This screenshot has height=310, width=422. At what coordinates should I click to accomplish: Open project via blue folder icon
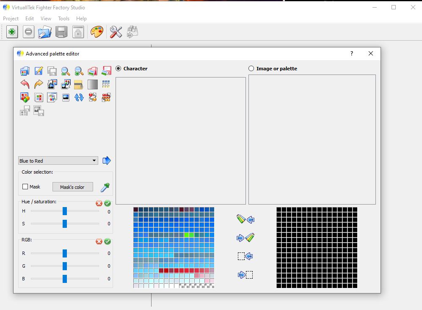45,32
